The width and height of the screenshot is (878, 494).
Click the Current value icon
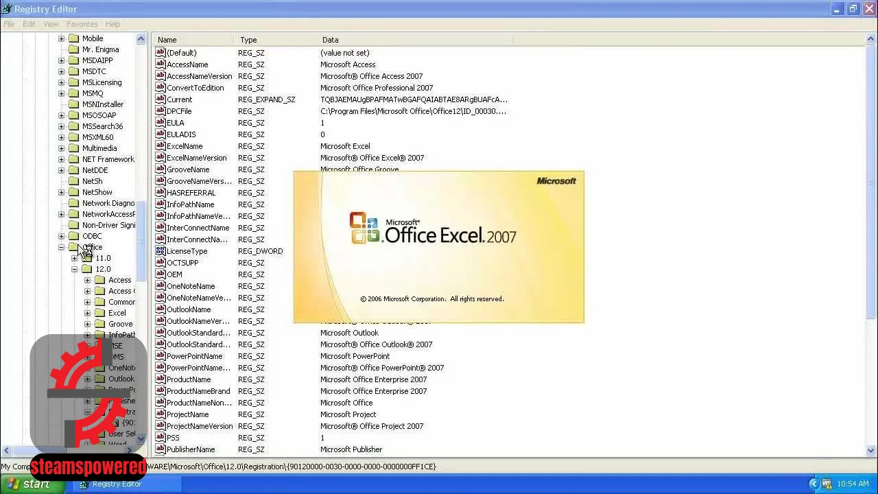161,99
